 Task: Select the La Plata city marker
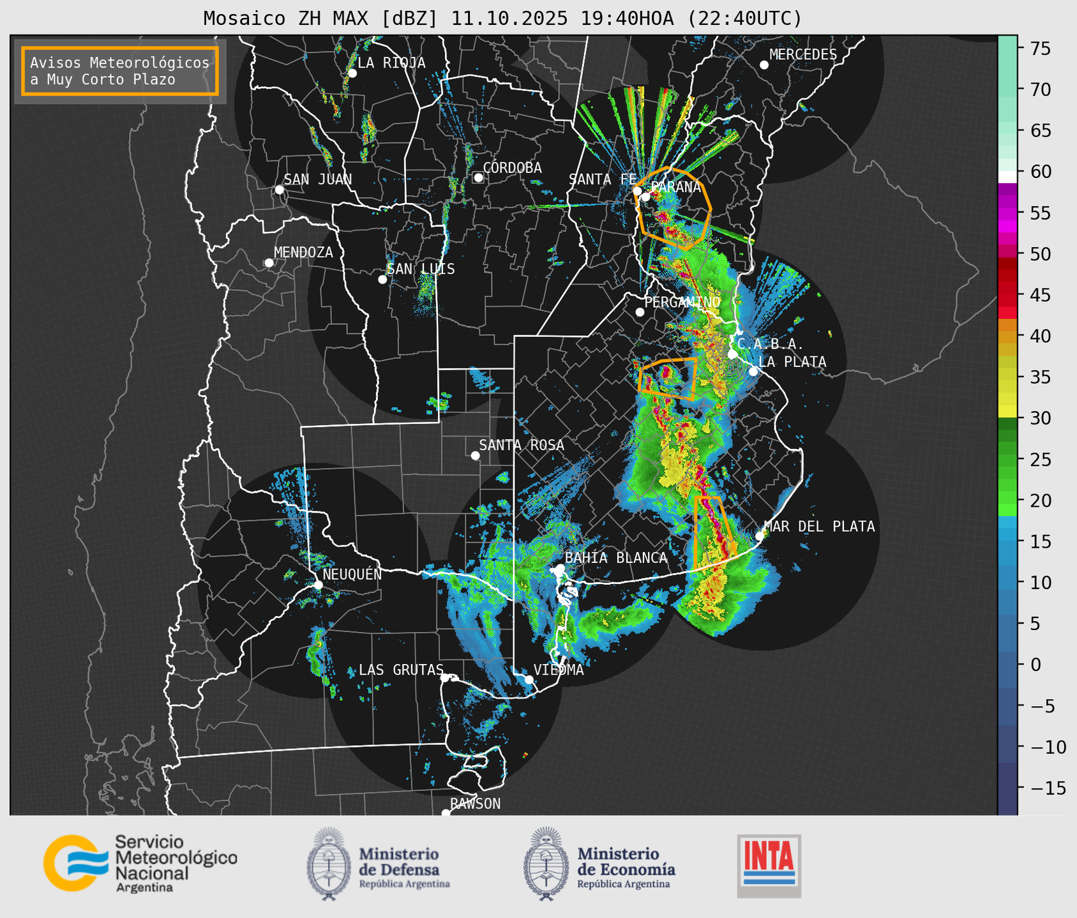(x=753, y=372)
